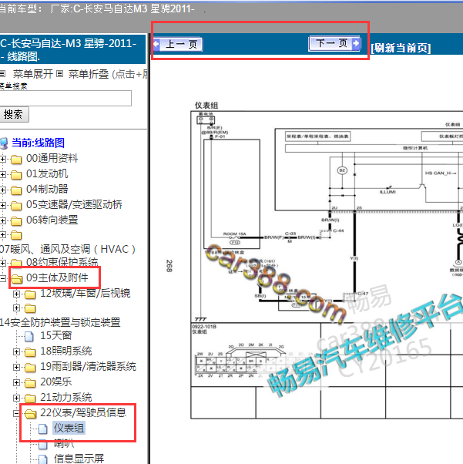Expand the 21动力系统 node
The image size is (463, 464).
(17, 398)
